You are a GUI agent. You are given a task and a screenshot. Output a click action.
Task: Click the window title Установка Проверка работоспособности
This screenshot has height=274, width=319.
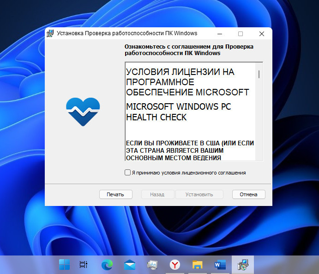[x=127, y=33]
